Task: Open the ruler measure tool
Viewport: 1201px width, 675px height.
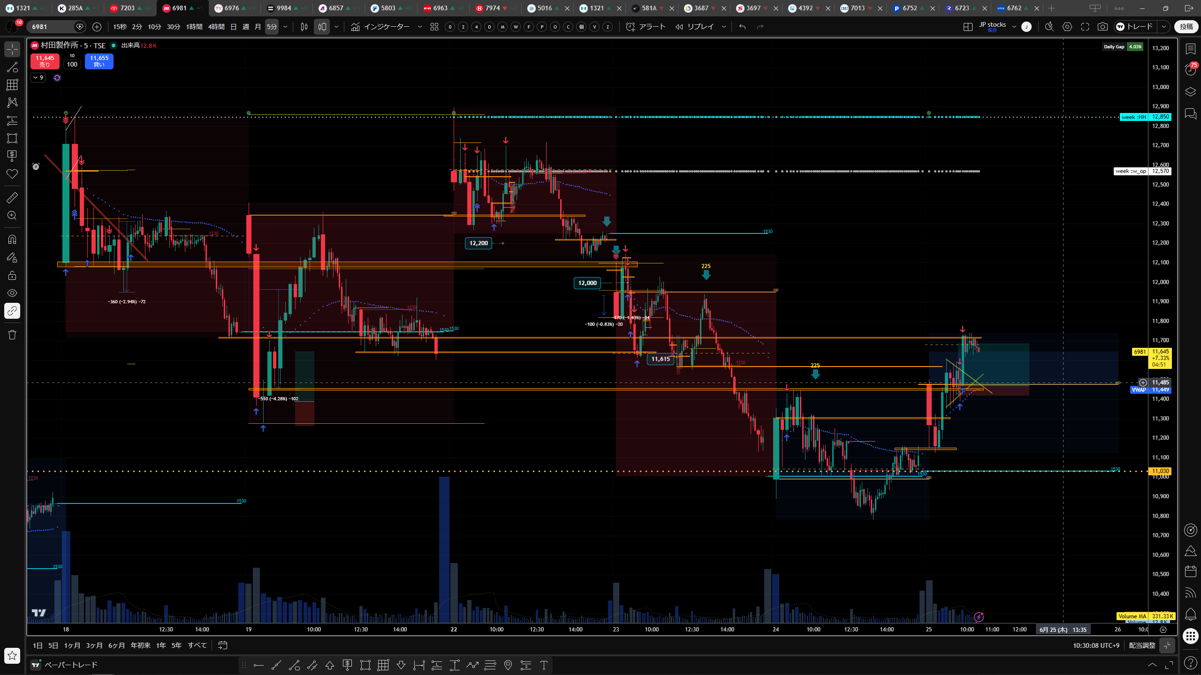Action: coord(12,198)
